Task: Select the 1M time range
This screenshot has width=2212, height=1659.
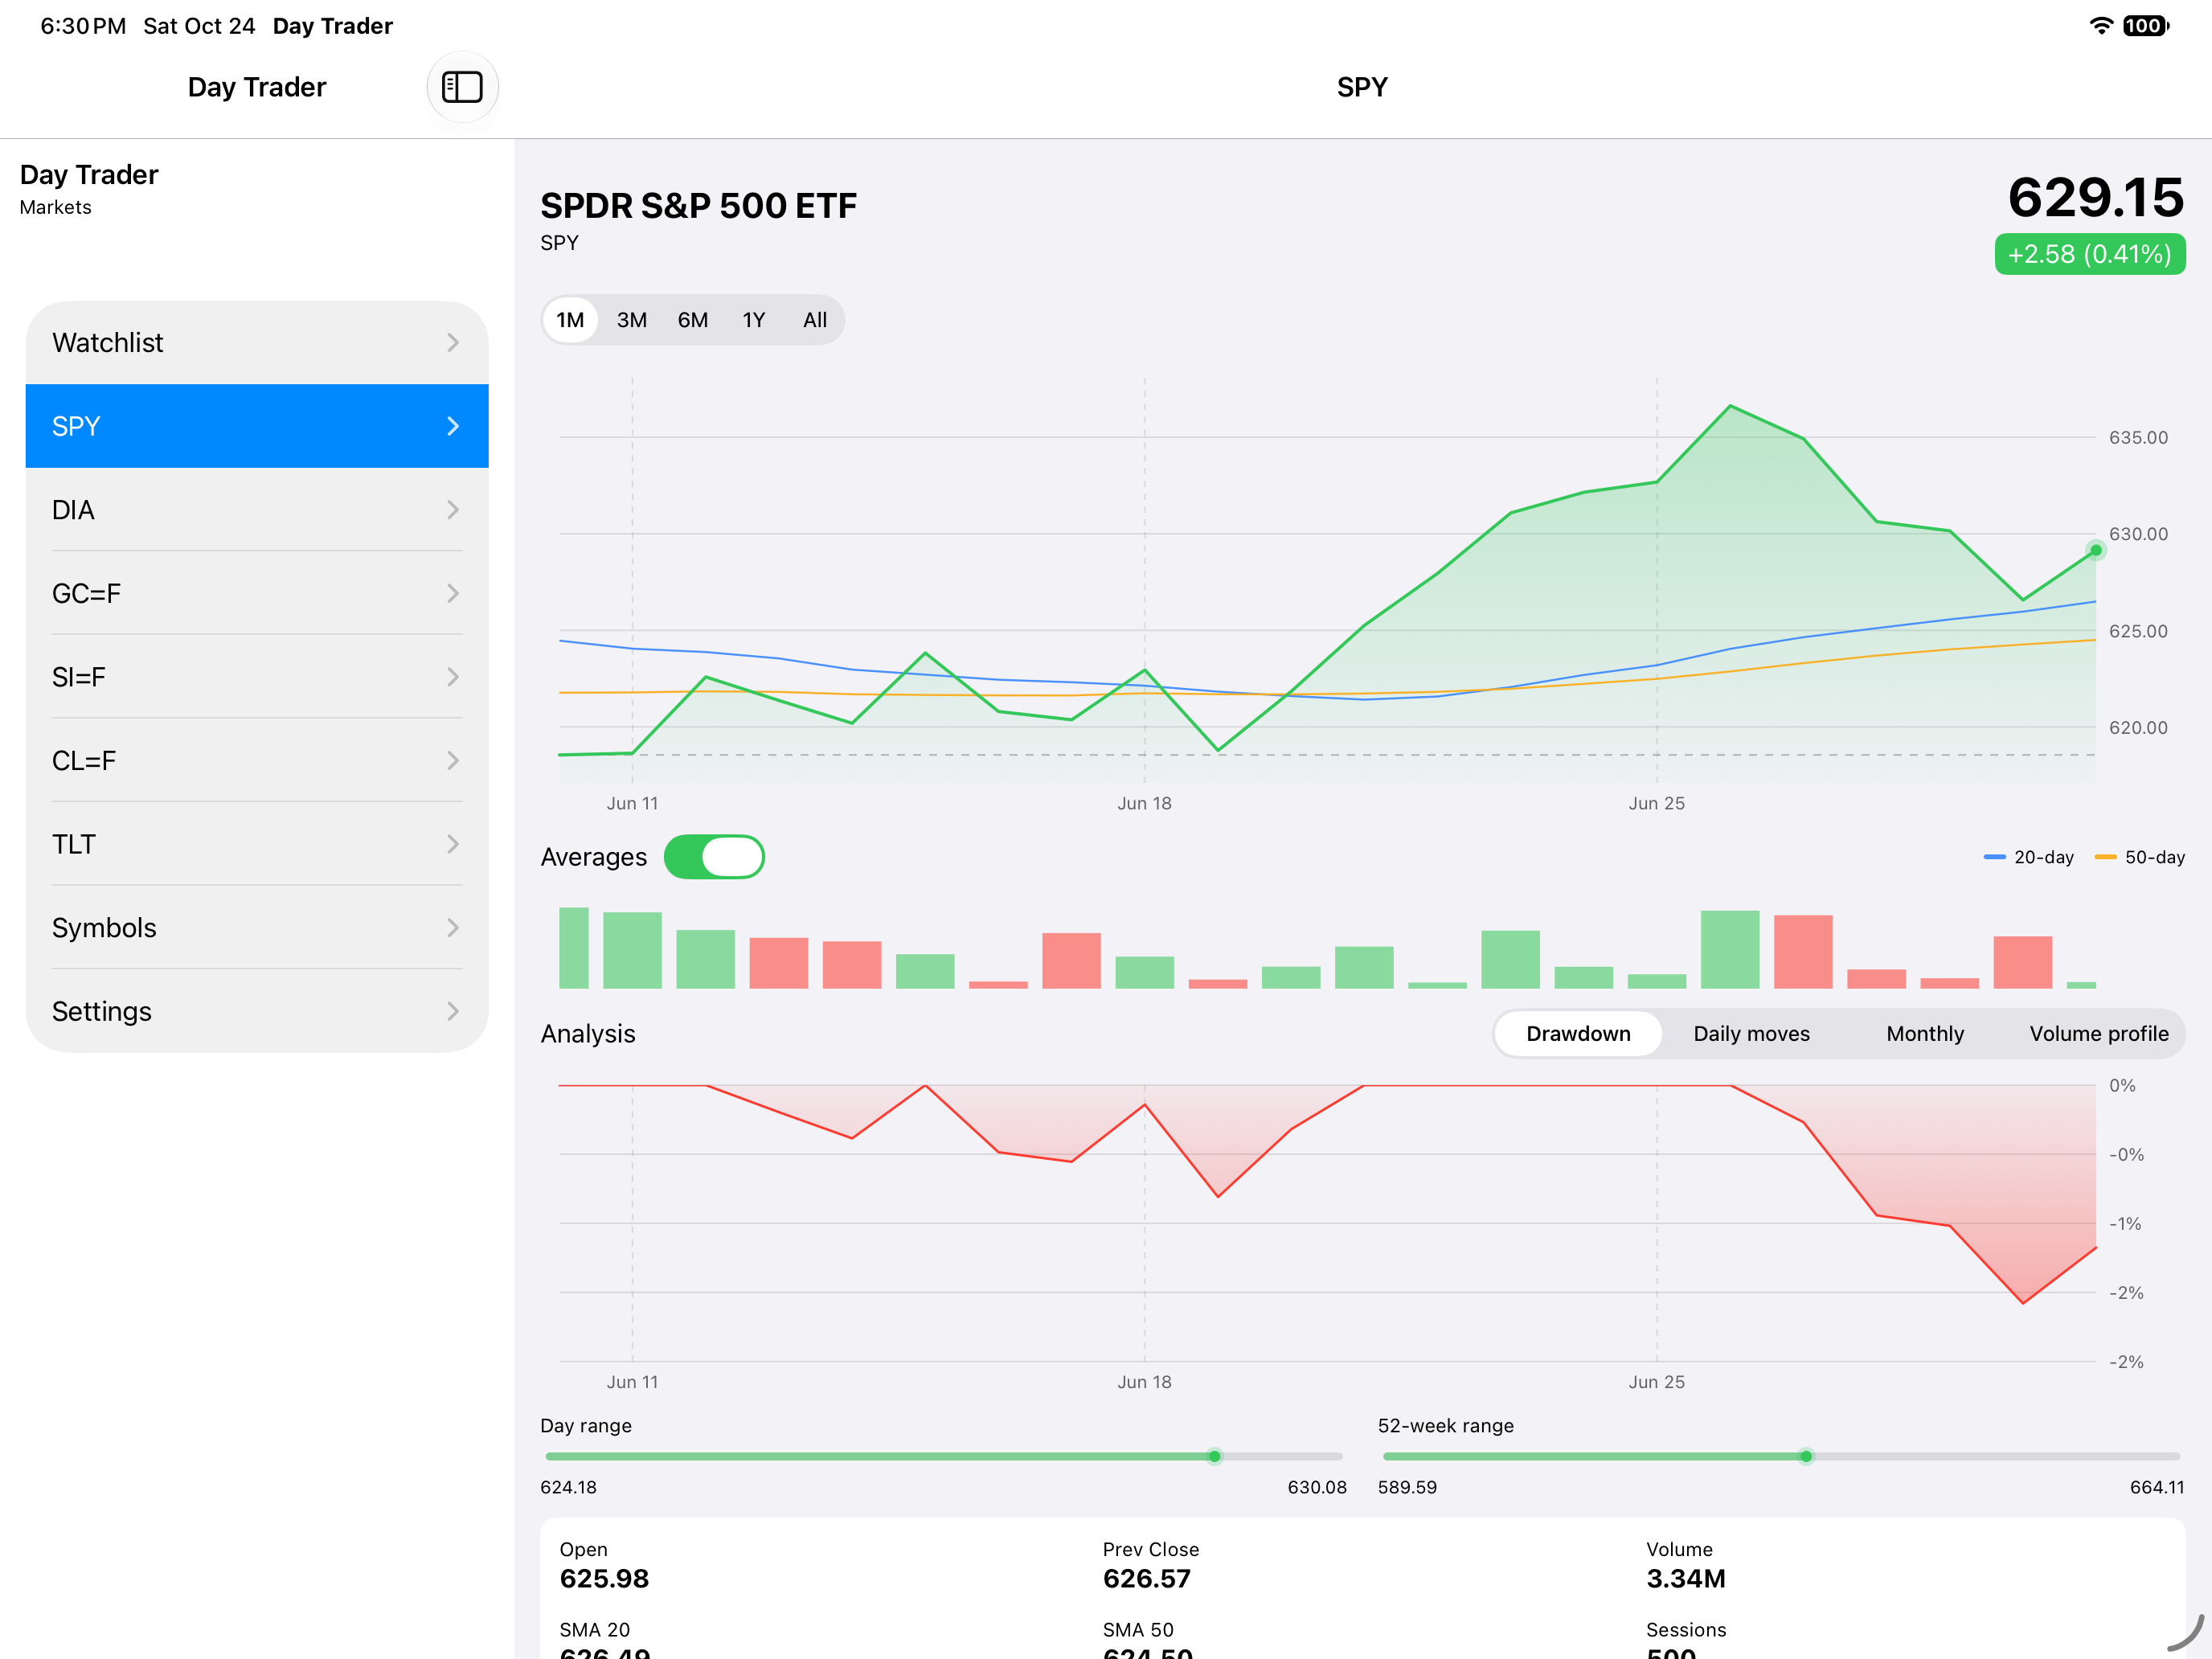Action: [x=570, y=320]
